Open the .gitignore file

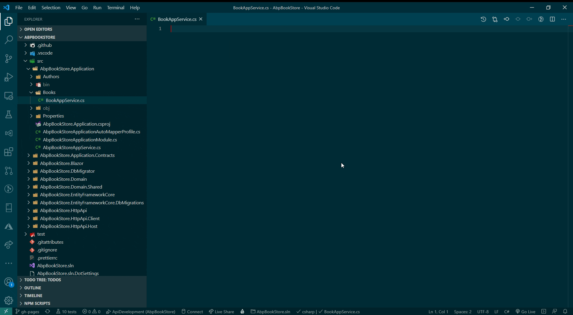tap(82, 250)
